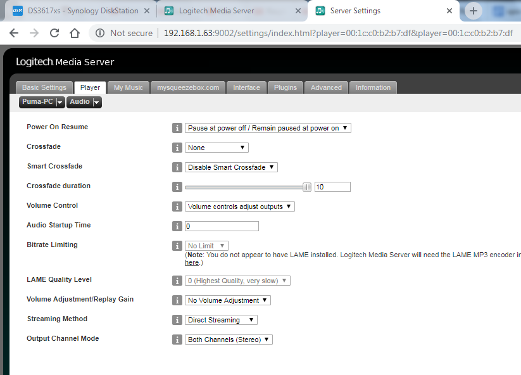Click info icon next to Crossfade
Viewport: 521px width, 375px height.
(x=177, y=148)
